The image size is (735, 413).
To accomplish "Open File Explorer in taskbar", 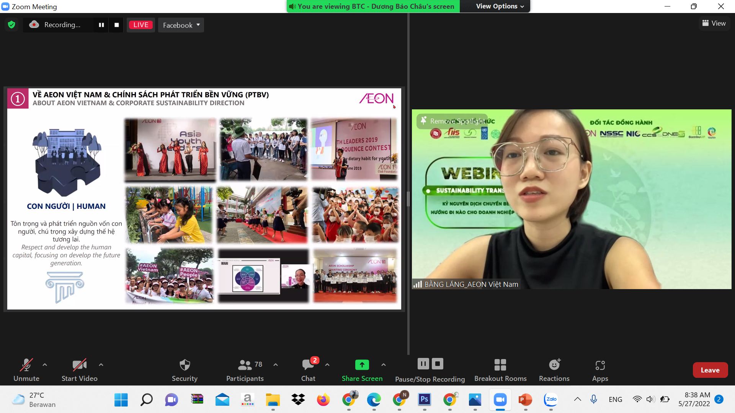I will click(273, 400).
